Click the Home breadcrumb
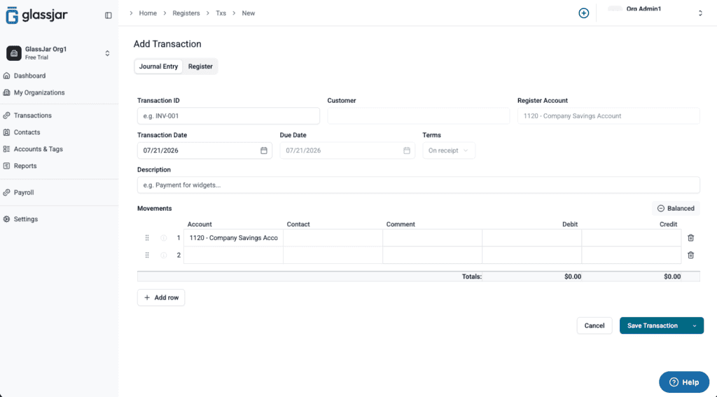Image resolution: width=717 pixels, height=397 pixels. tap(148, 13)
